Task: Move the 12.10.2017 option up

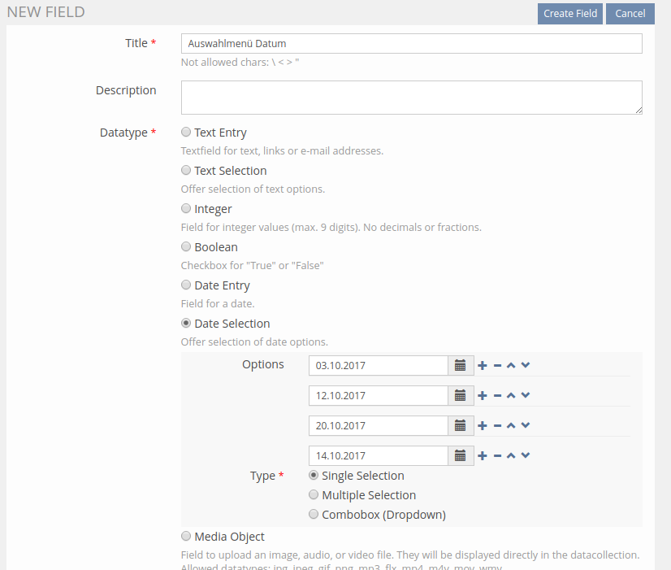Action: tap(511, 396)
